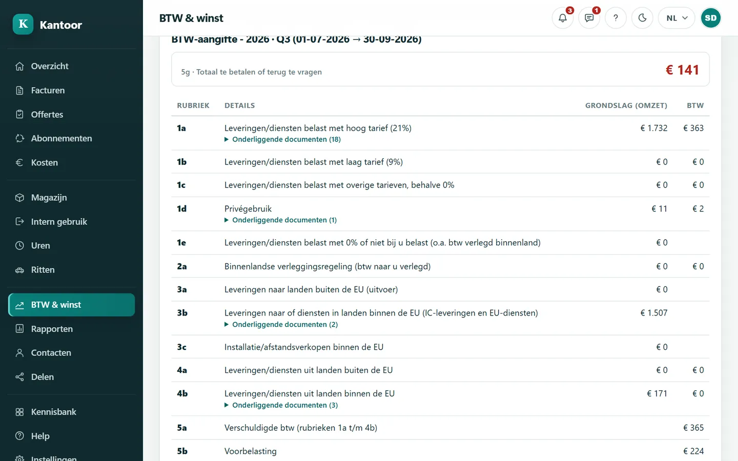Open the NL language dropdown
The height and width of the screenshot is (461, 738).
676,18
